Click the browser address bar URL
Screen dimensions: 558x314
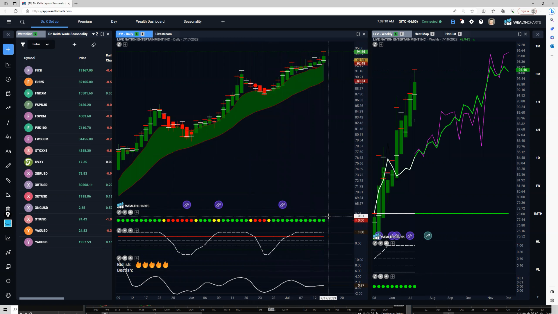(x=52, y=11)
